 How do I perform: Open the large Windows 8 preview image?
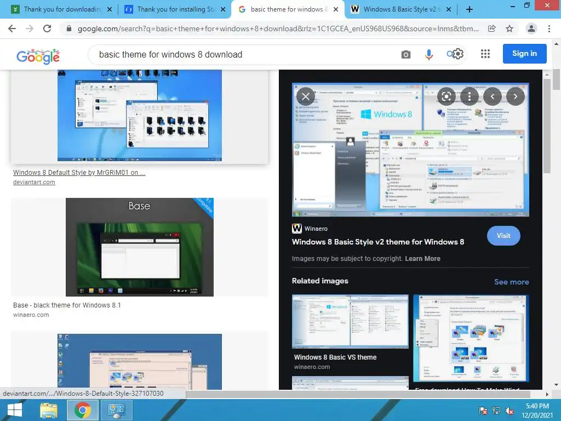[410, 150]
